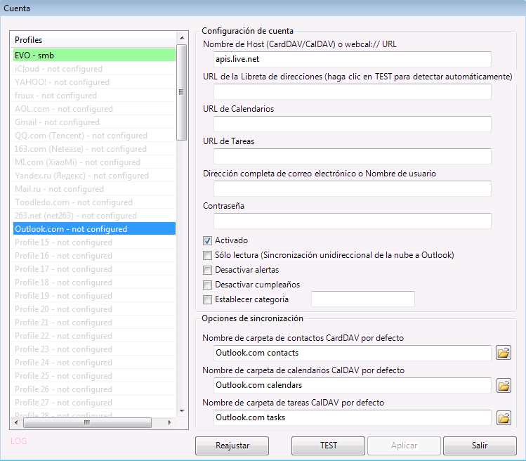Click the vertical scrollbar thumb of profiles
Screen dimensions: 526x461
(x=182, y=92)
